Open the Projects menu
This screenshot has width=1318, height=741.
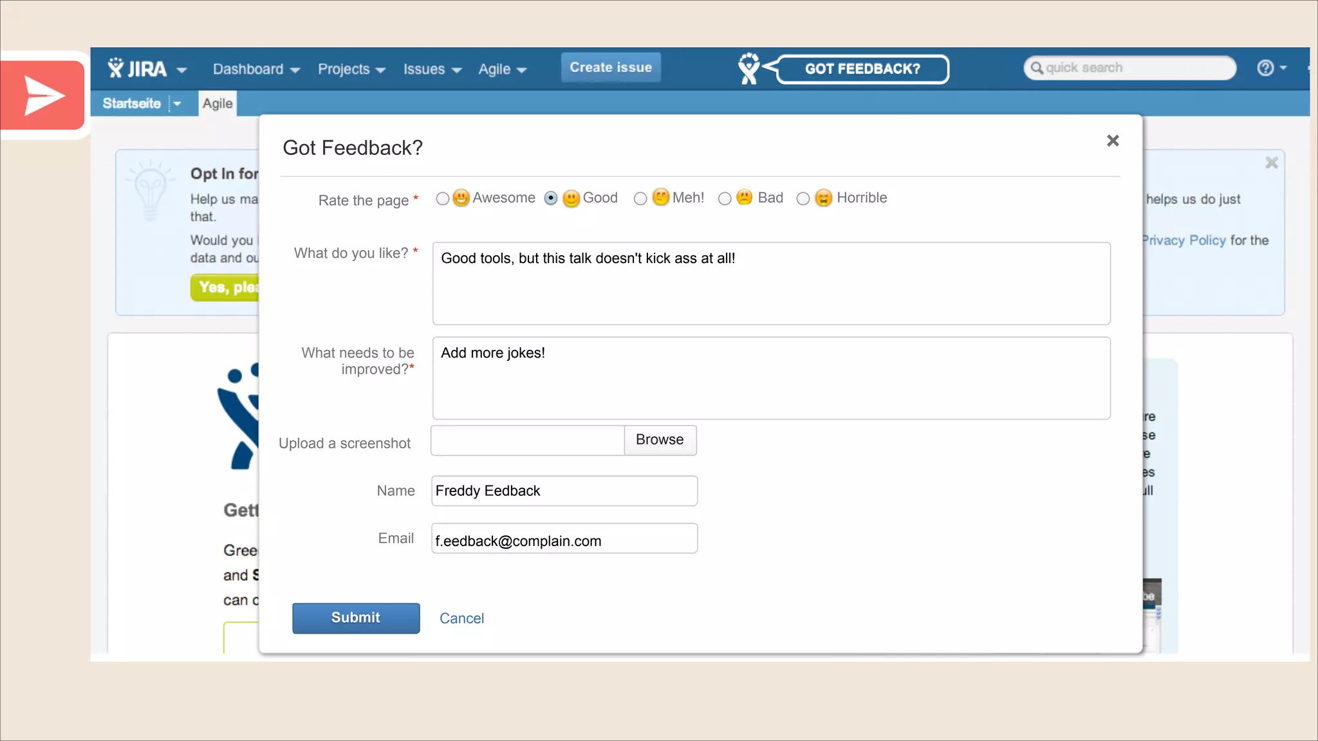click(351, 69)
